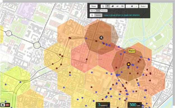Select the Rain % layer tab
The height and width of the screenshot is (108, 175).
[93, 11]
